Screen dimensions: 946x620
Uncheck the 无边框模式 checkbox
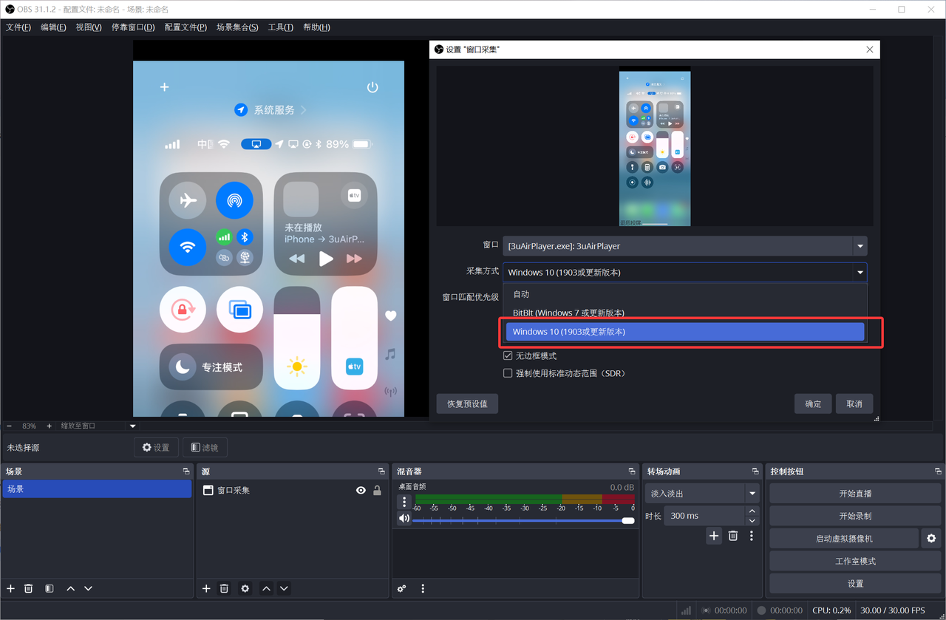508,355
